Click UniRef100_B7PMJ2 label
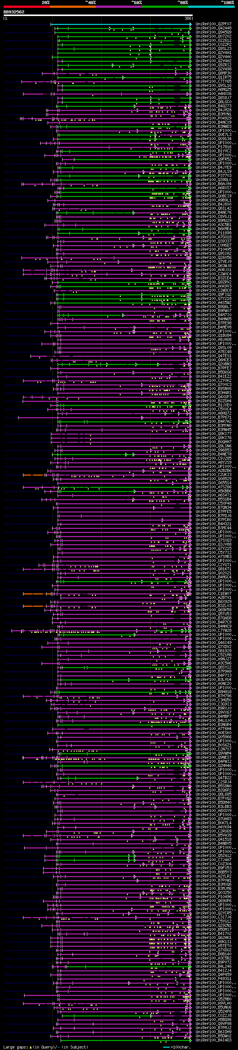This screenshot has width=238, height=1050. click(213, 1028)
